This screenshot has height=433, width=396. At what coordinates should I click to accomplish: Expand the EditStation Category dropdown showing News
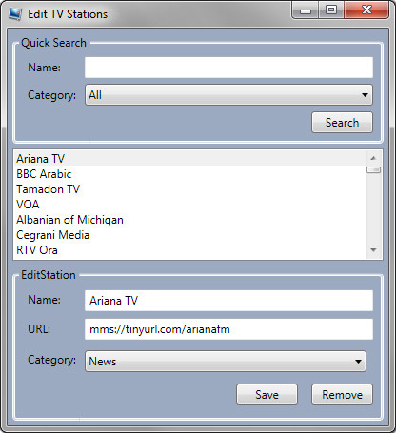point(226,361)
